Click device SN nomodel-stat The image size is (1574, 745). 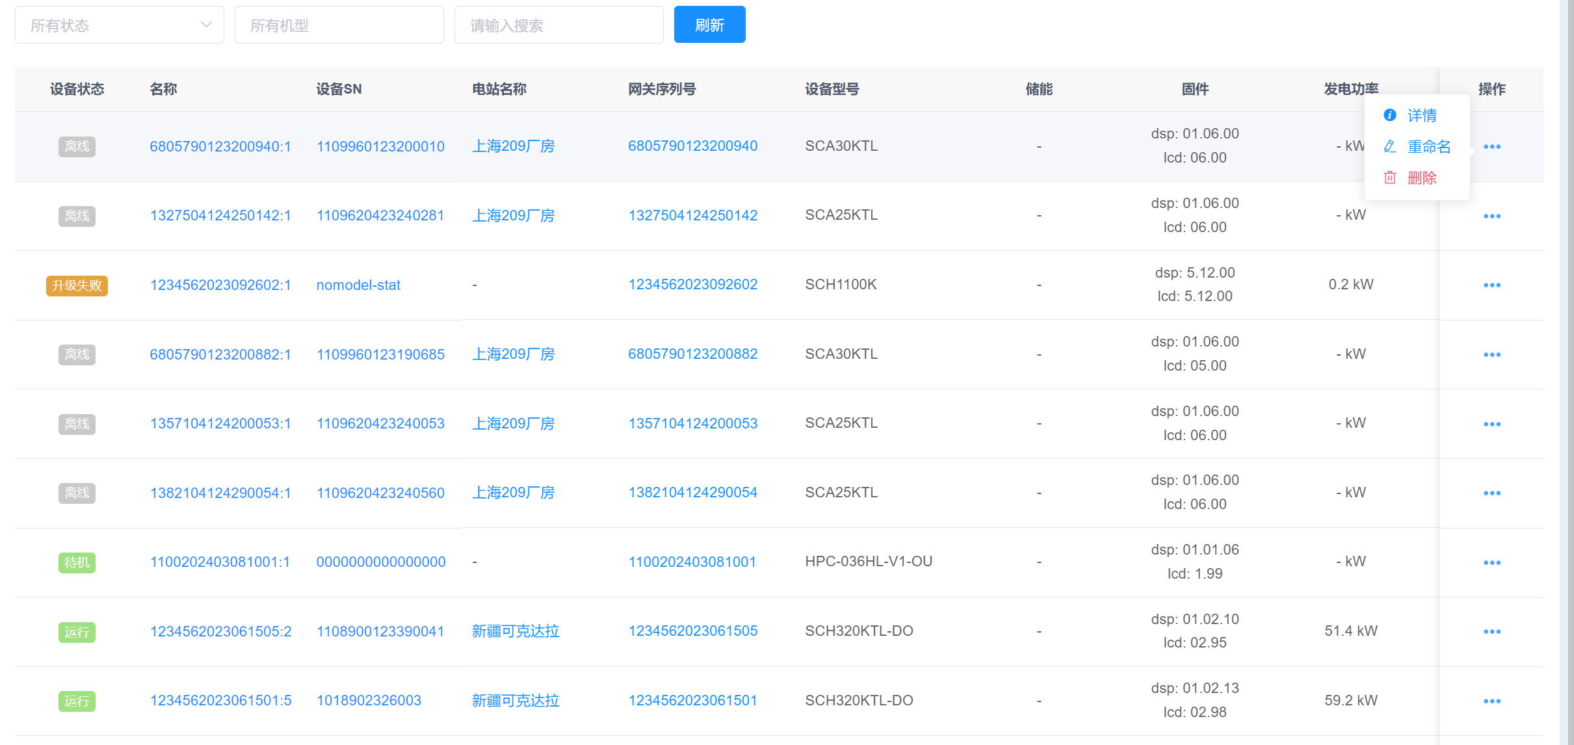[358, 285]
